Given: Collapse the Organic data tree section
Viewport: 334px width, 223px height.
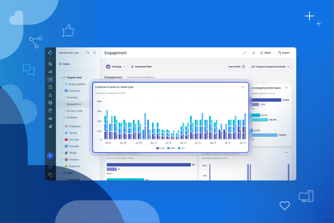Looking at the screenshot, I should coord(60,77).
